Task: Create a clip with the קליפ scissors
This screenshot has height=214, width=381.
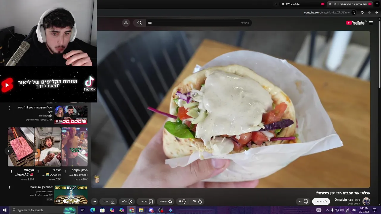Action: pos(127,201)
